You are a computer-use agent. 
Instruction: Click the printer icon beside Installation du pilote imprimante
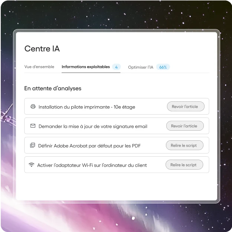[33, 107]
